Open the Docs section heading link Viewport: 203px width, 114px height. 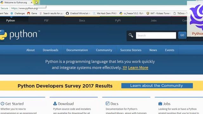(115, 104)
